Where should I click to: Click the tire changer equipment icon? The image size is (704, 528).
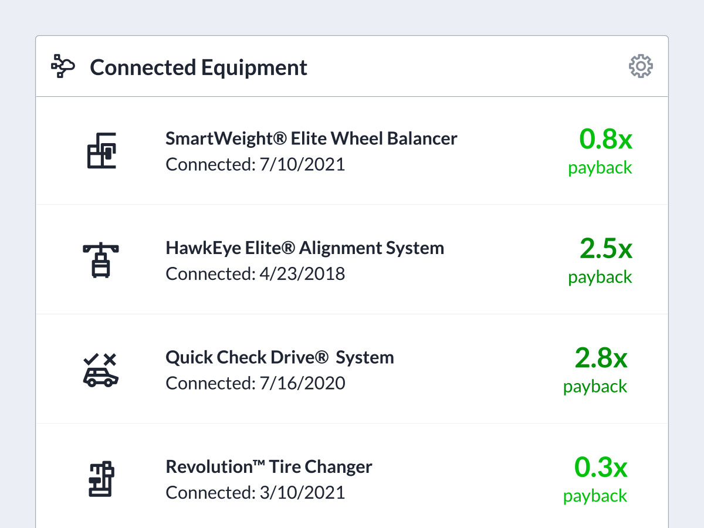click(101, 479)
